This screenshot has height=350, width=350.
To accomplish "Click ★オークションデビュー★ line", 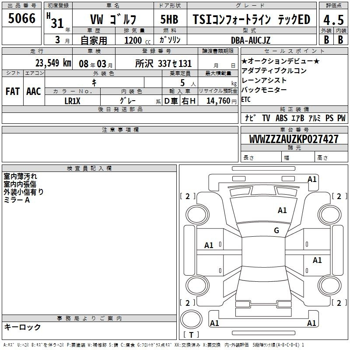I will click(x=280, y=61).
